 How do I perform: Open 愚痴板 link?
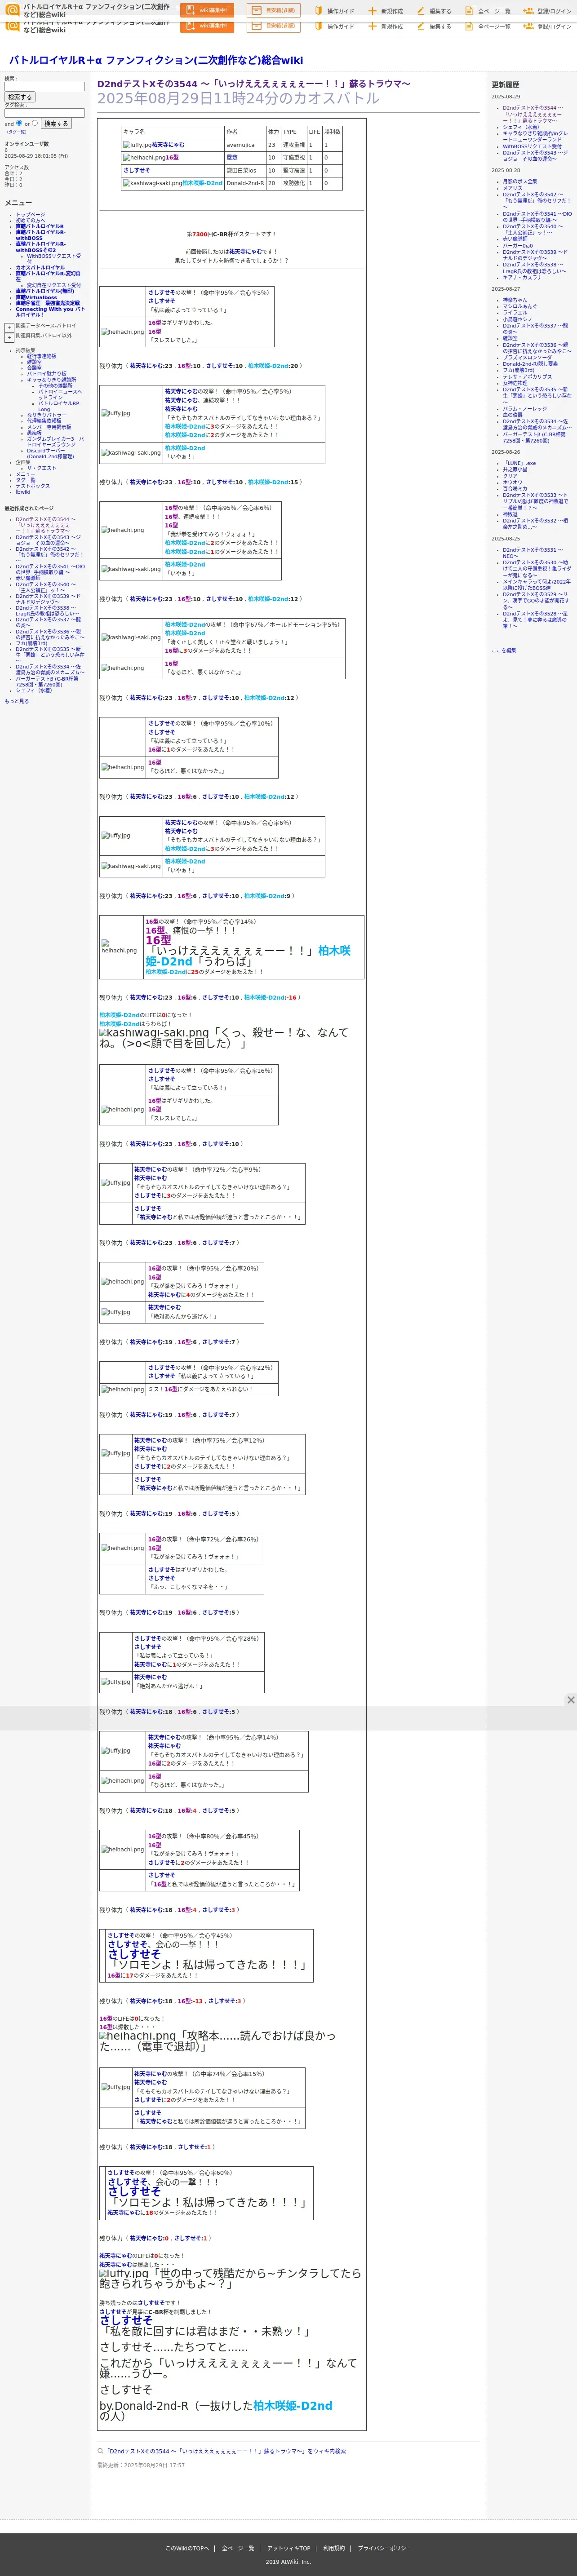(34, 433)
